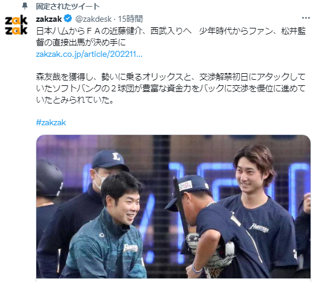The width and height of the screenshot is (319, 282).
Task: Click the second tweet line 督の直接出馬が決め手に
Action: [x=81, y=42]
